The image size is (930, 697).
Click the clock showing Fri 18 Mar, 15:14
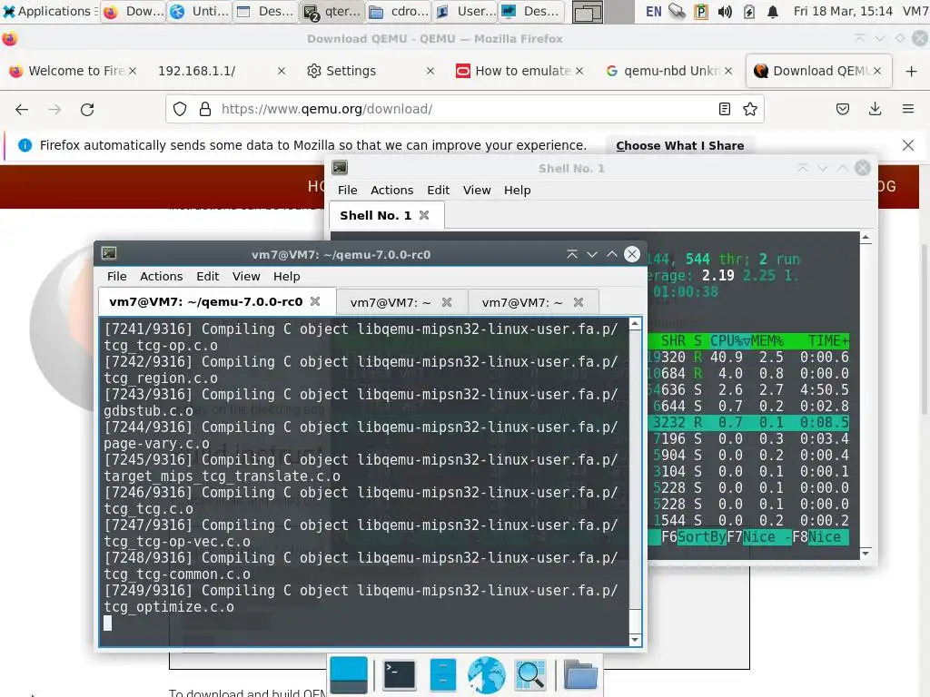[843, 11]
